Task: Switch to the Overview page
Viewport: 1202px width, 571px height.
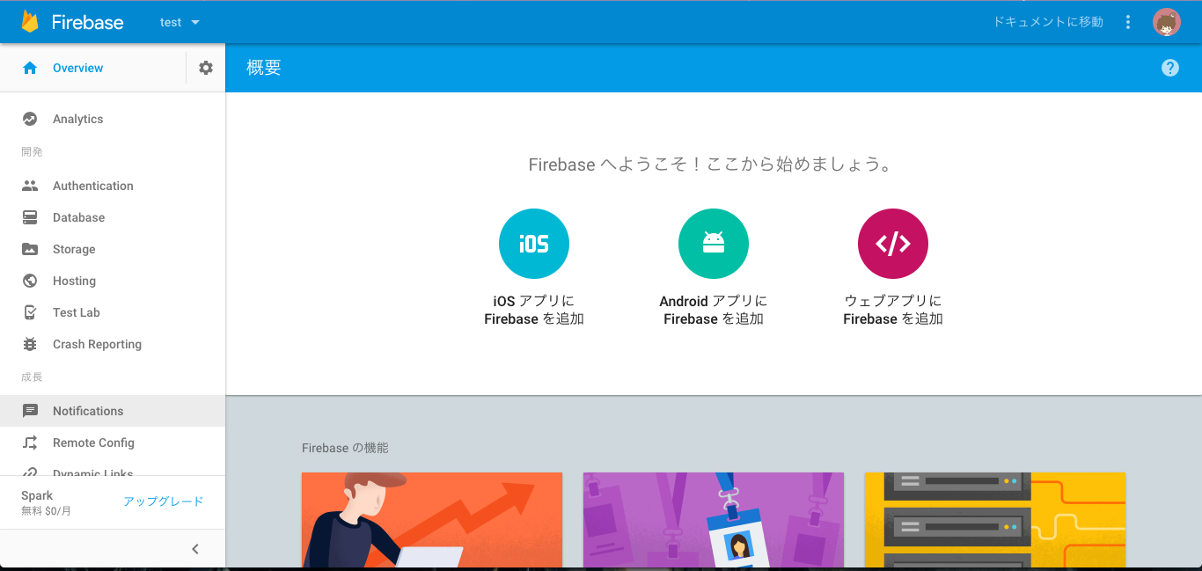Action: 77,67
